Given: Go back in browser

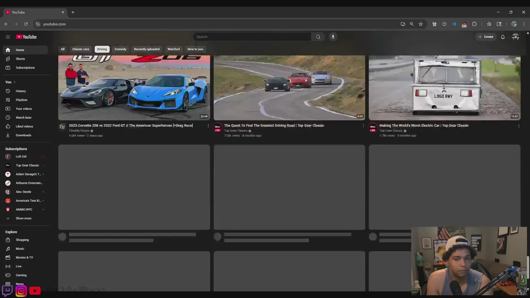Looking at the screenshot, I should (x=6, y=24).
